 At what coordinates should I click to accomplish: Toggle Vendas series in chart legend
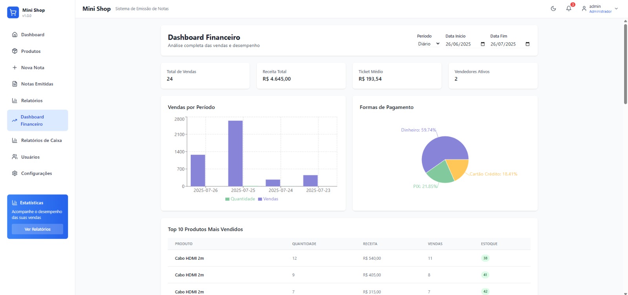268,199
